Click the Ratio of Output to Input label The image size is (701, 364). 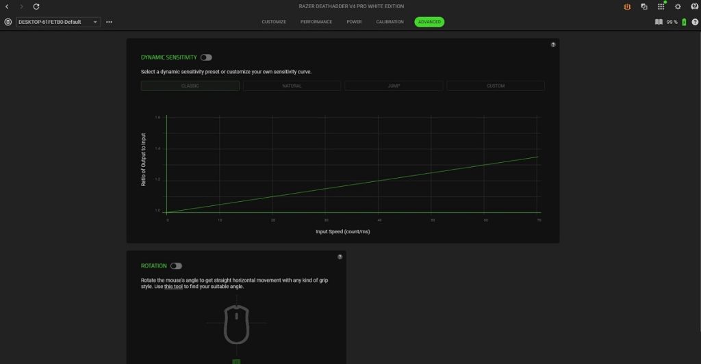[144, 159]
